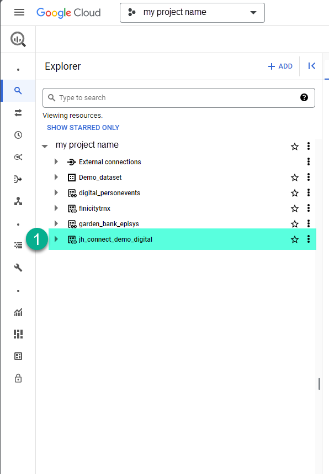The width and height of the screenshot is (329, 474).
Task: Star the finicitytrnx dataset
Action: pos(295,209)
